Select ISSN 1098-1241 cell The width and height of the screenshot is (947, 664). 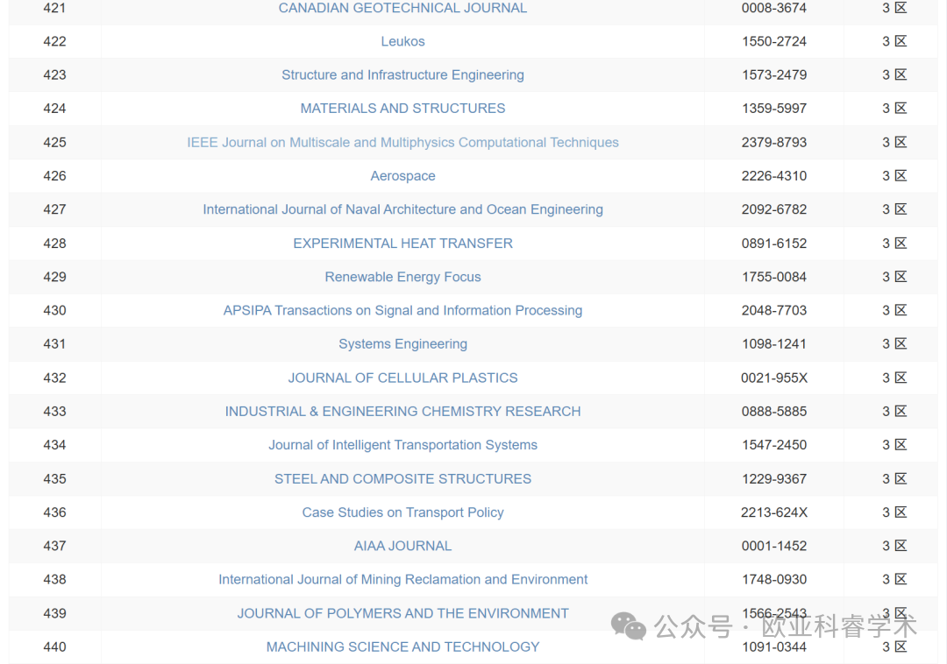pyautogui.click(x=774, y=343)
